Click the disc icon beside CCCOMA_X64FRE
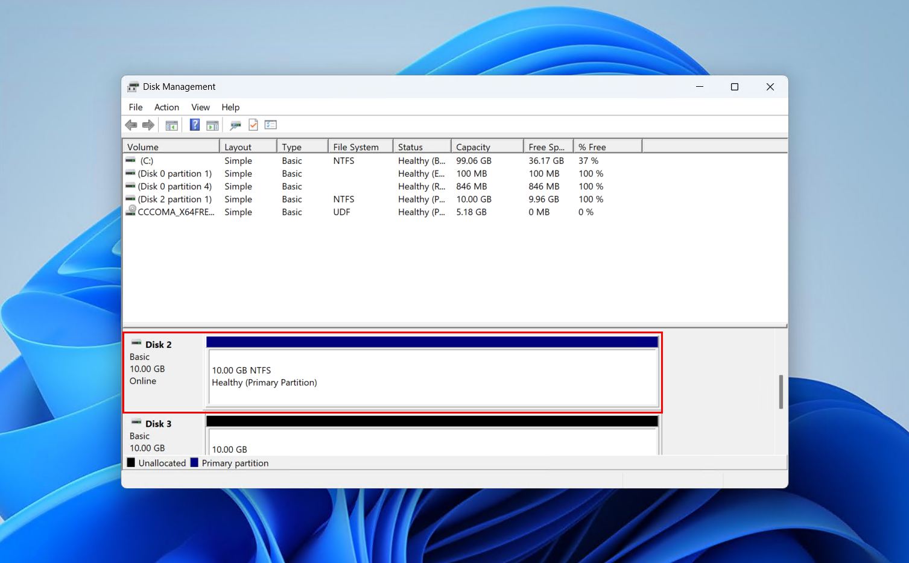The width and height of the screenshot is (909, 563). (131, 211)
